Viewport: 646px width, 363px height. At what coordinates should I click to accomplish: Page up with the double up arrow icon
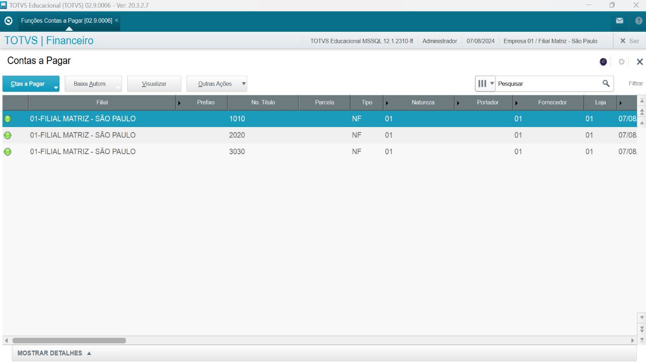coord(642,111)
